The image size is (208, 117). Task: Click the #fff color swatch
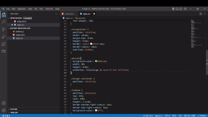pos(96,110)
